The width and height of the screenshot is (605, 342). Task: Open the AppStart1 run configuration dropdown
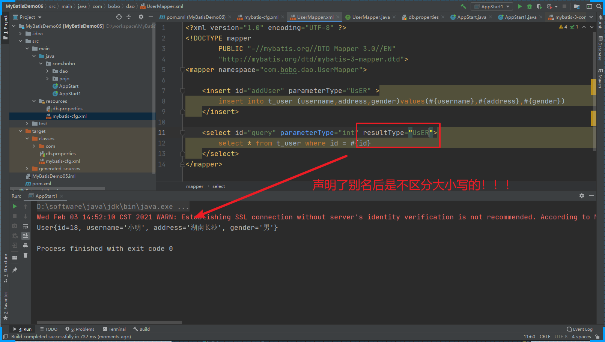(x=492, y=6)
